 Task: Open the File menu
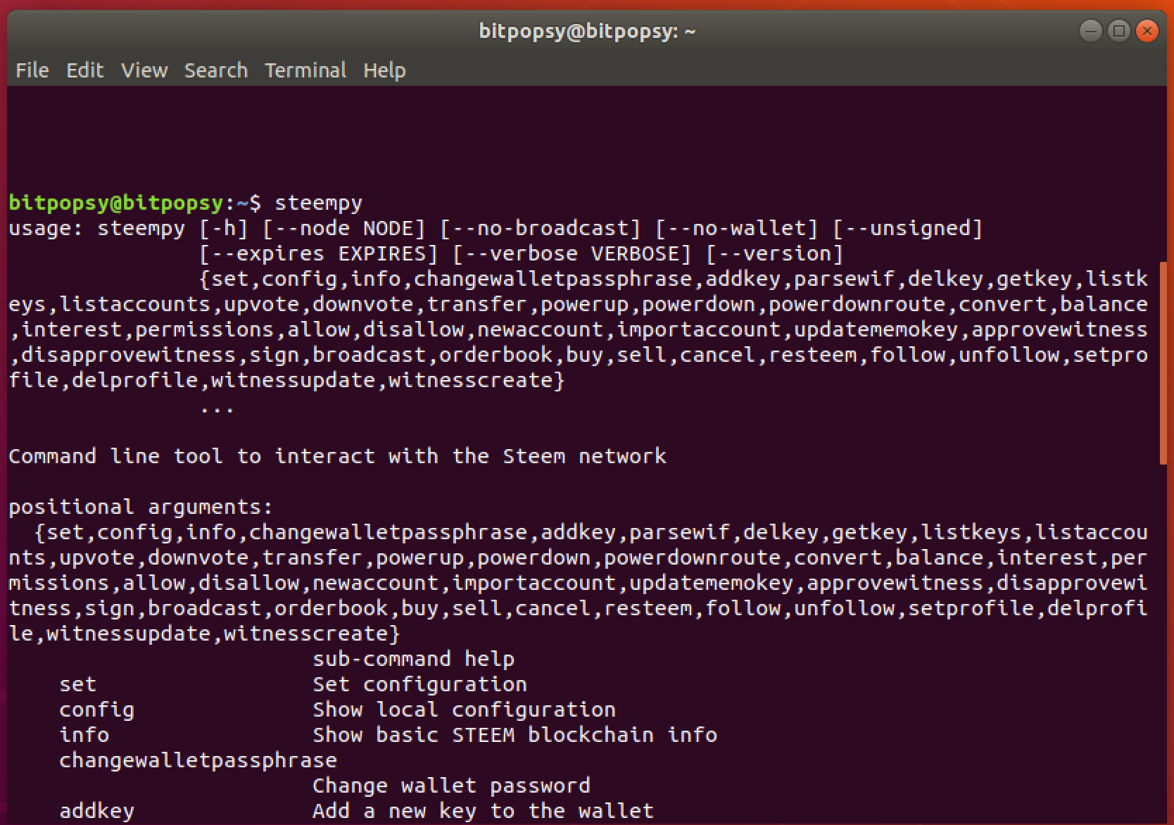pyautogui.click(x=32, y=70)
